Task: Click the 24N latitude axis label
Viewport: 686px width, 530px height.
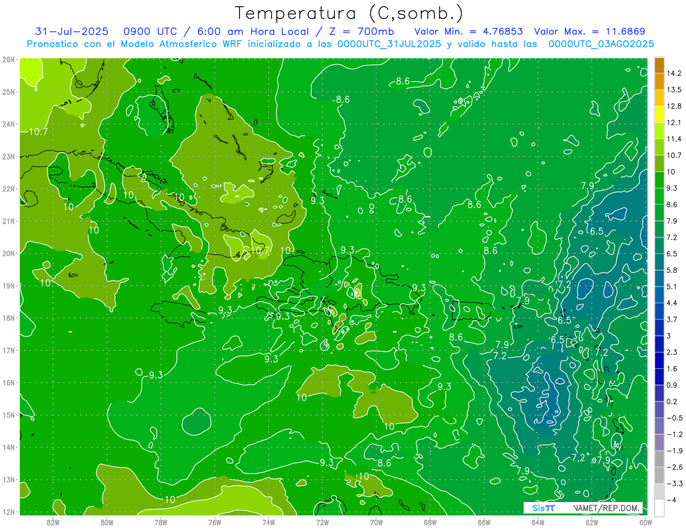Action: [x=8, y=124]
